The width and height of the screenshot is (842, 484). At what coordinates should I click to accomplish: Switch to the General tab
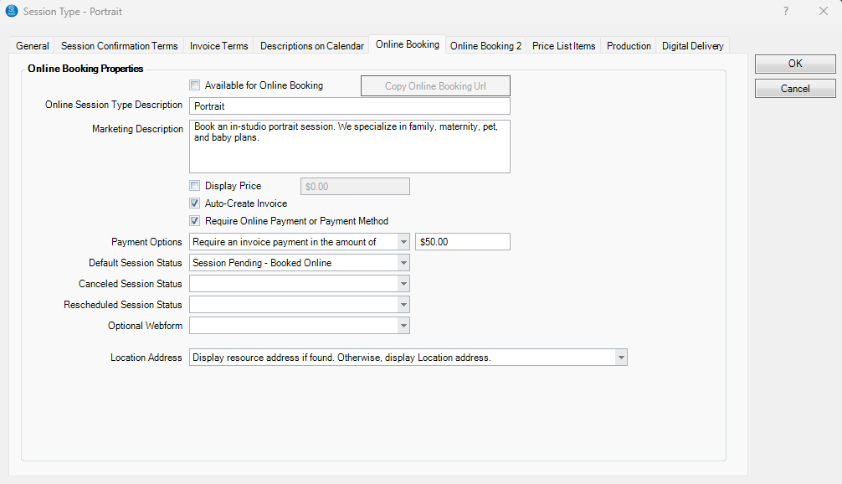tap(33, 46)
